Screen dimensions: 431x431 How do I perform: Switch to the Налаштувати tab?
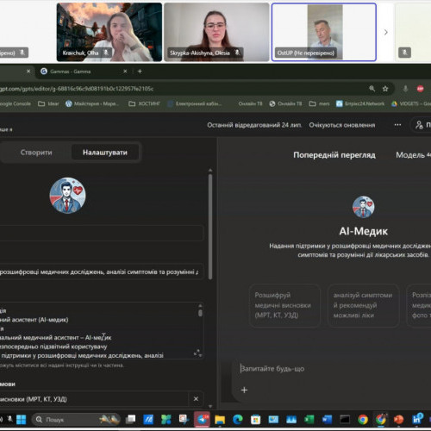pyautogui.click(x=105, y=153)
